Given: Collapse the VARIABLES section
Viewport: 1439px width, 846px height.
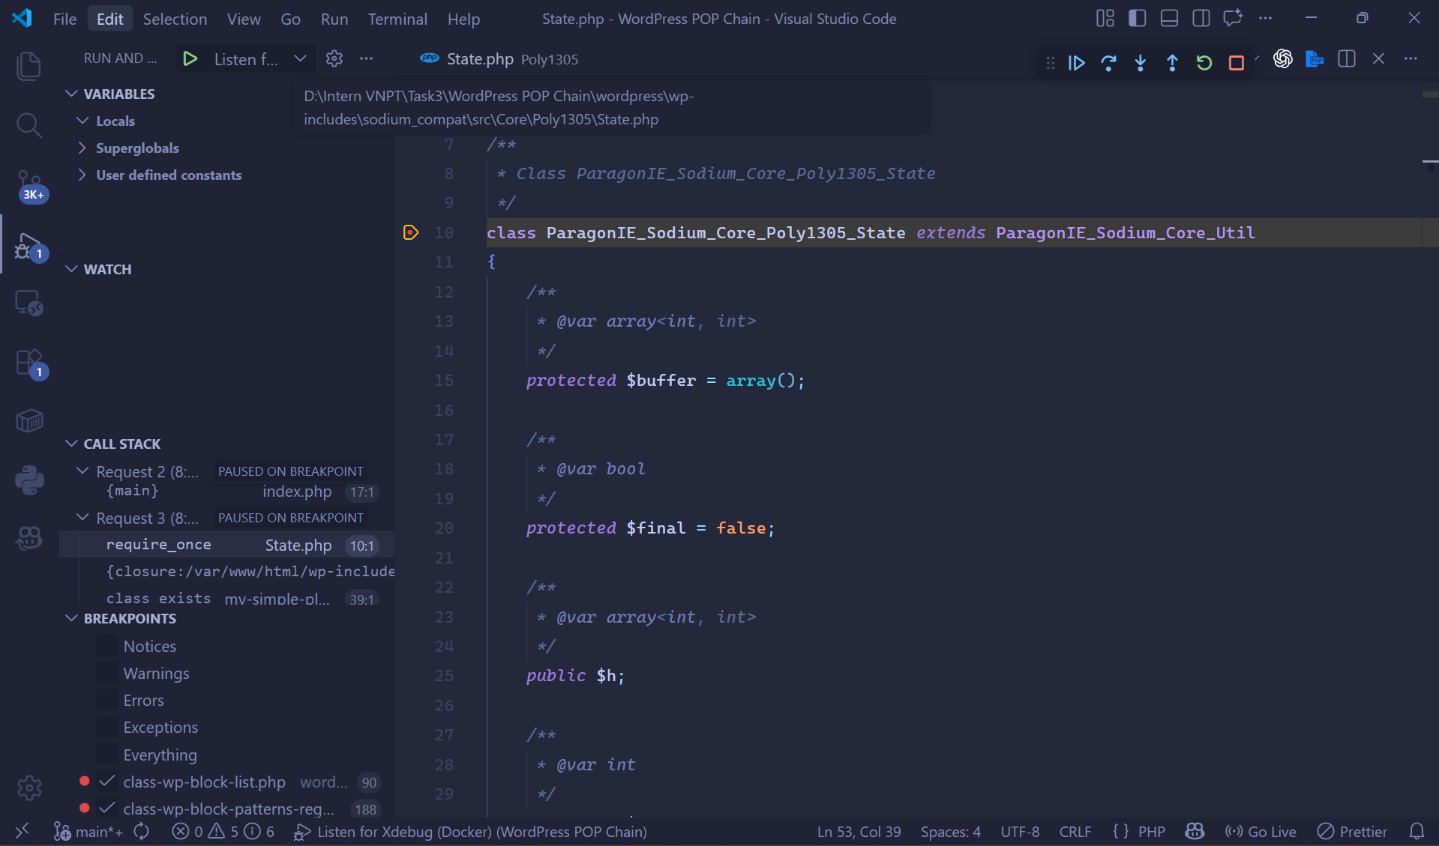Looking at the screenshot, I should click(x=72, y=94).
